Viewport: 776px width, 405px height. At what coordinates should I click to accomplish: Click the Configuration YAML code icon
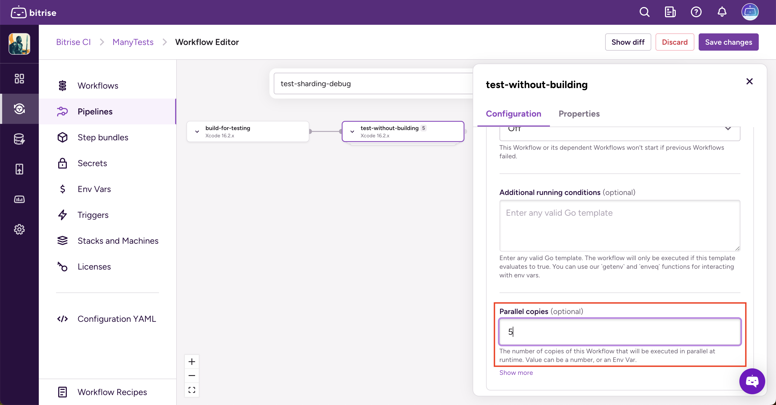click(x=62, y=319)
